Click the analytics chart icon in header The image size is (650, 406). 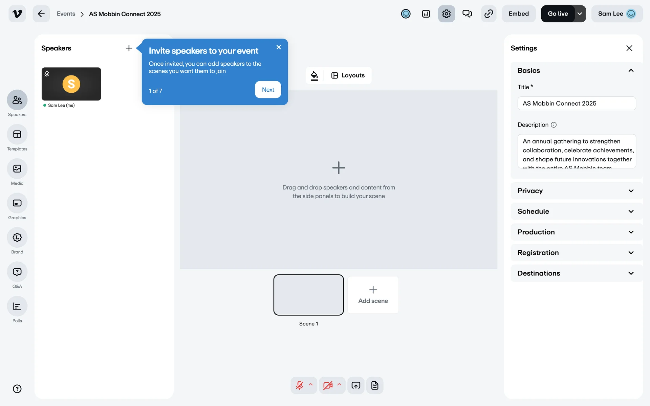point(426,14)
